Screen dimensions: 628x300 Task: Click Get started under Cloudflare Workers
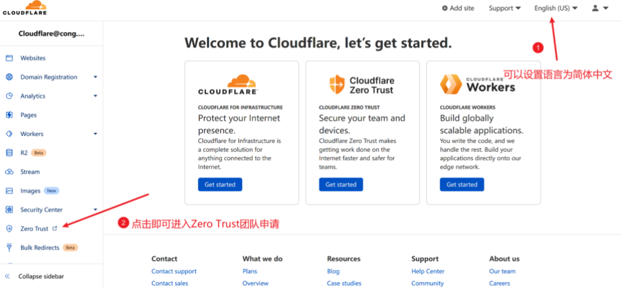(x=462, y=184)
